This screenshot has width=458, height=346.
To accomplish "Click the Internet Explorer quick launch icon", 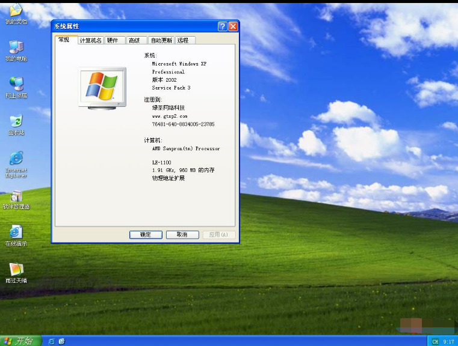I will [x=51, y=341].
